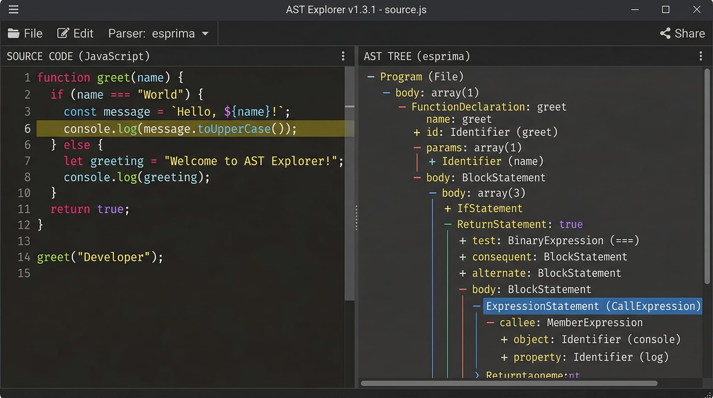Maximize the AST Explorer window
Screen dimensions: 713x398
click(x=666, y=10)
